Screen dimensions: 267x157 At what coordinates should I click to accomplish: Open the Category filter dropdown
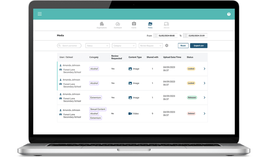coord(124,46)
